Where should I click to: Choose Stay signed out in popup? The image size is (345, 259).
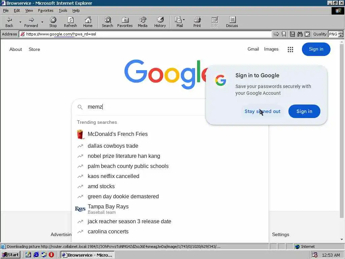pos(262,111)
